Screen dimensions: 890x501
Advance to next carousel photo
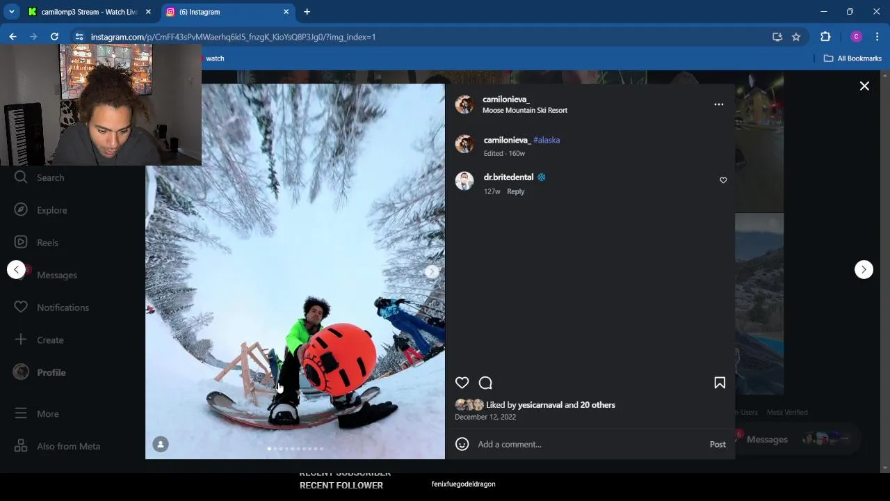click(431, 271)
